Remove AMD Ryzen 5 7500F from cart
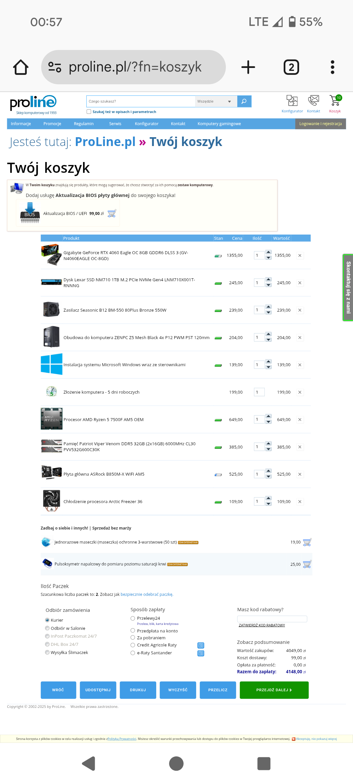This screenshot has width=353, height=784. [300, 419]
